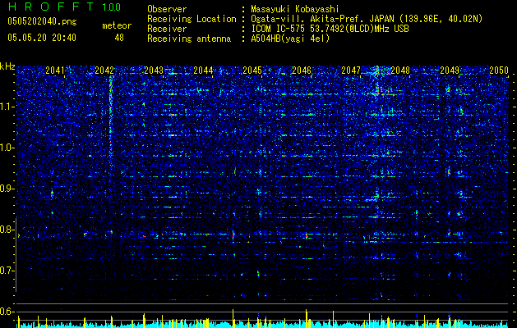Click the 1.1 kHz axis label
This screenshot has height=328, width=517.
click(x=7, y=107)
